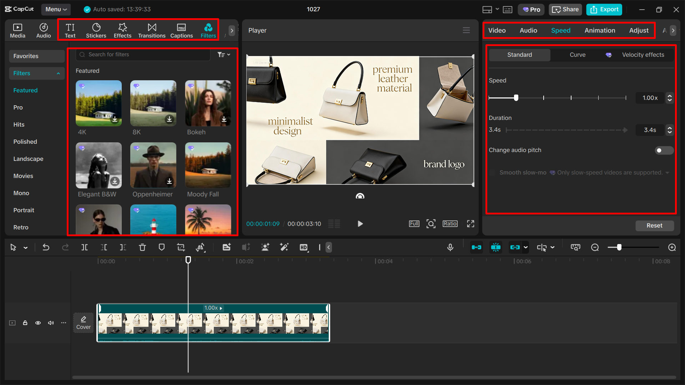Open the Curve speed tab
This screenshot has width=685, height=385.
(577, 55)
